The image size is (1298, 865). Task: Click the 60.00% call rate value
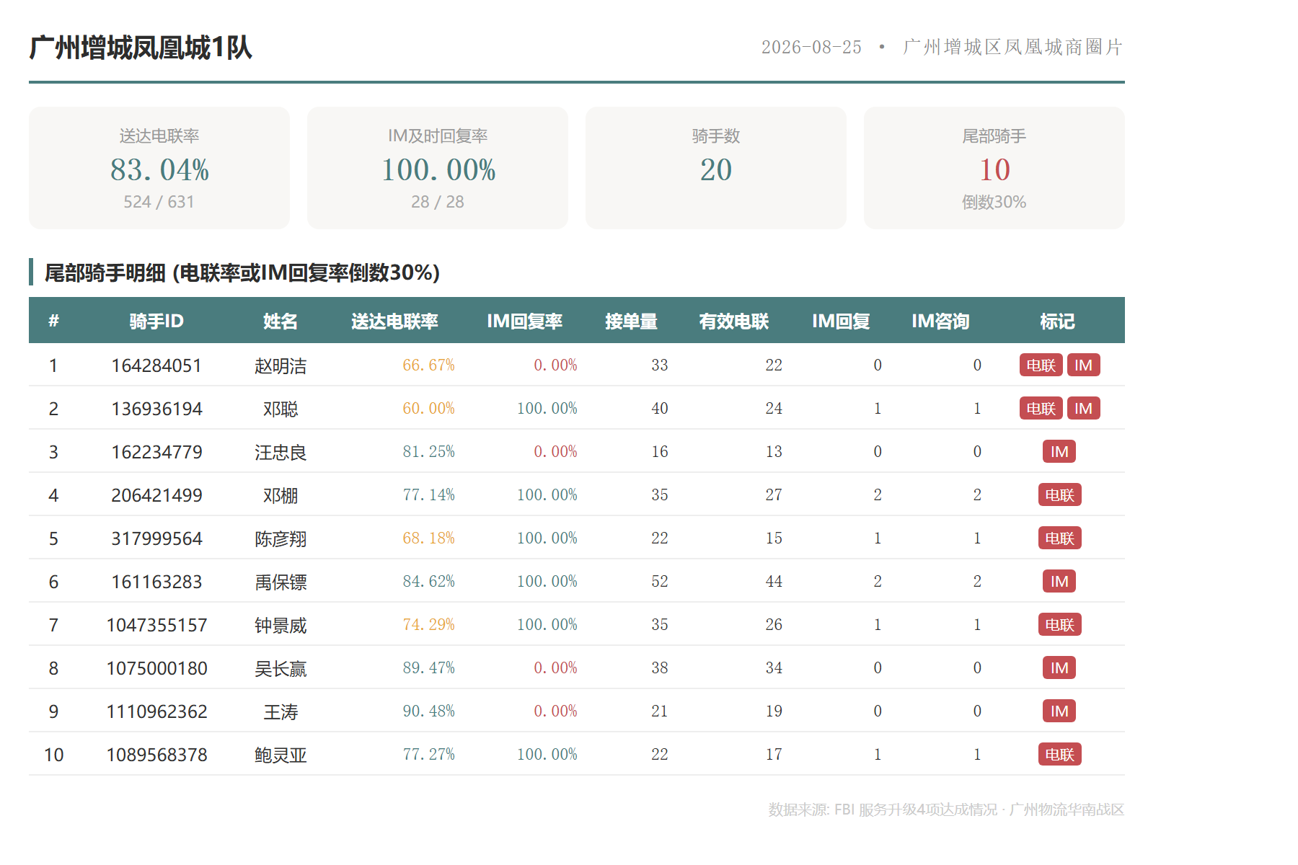(428, 408)
